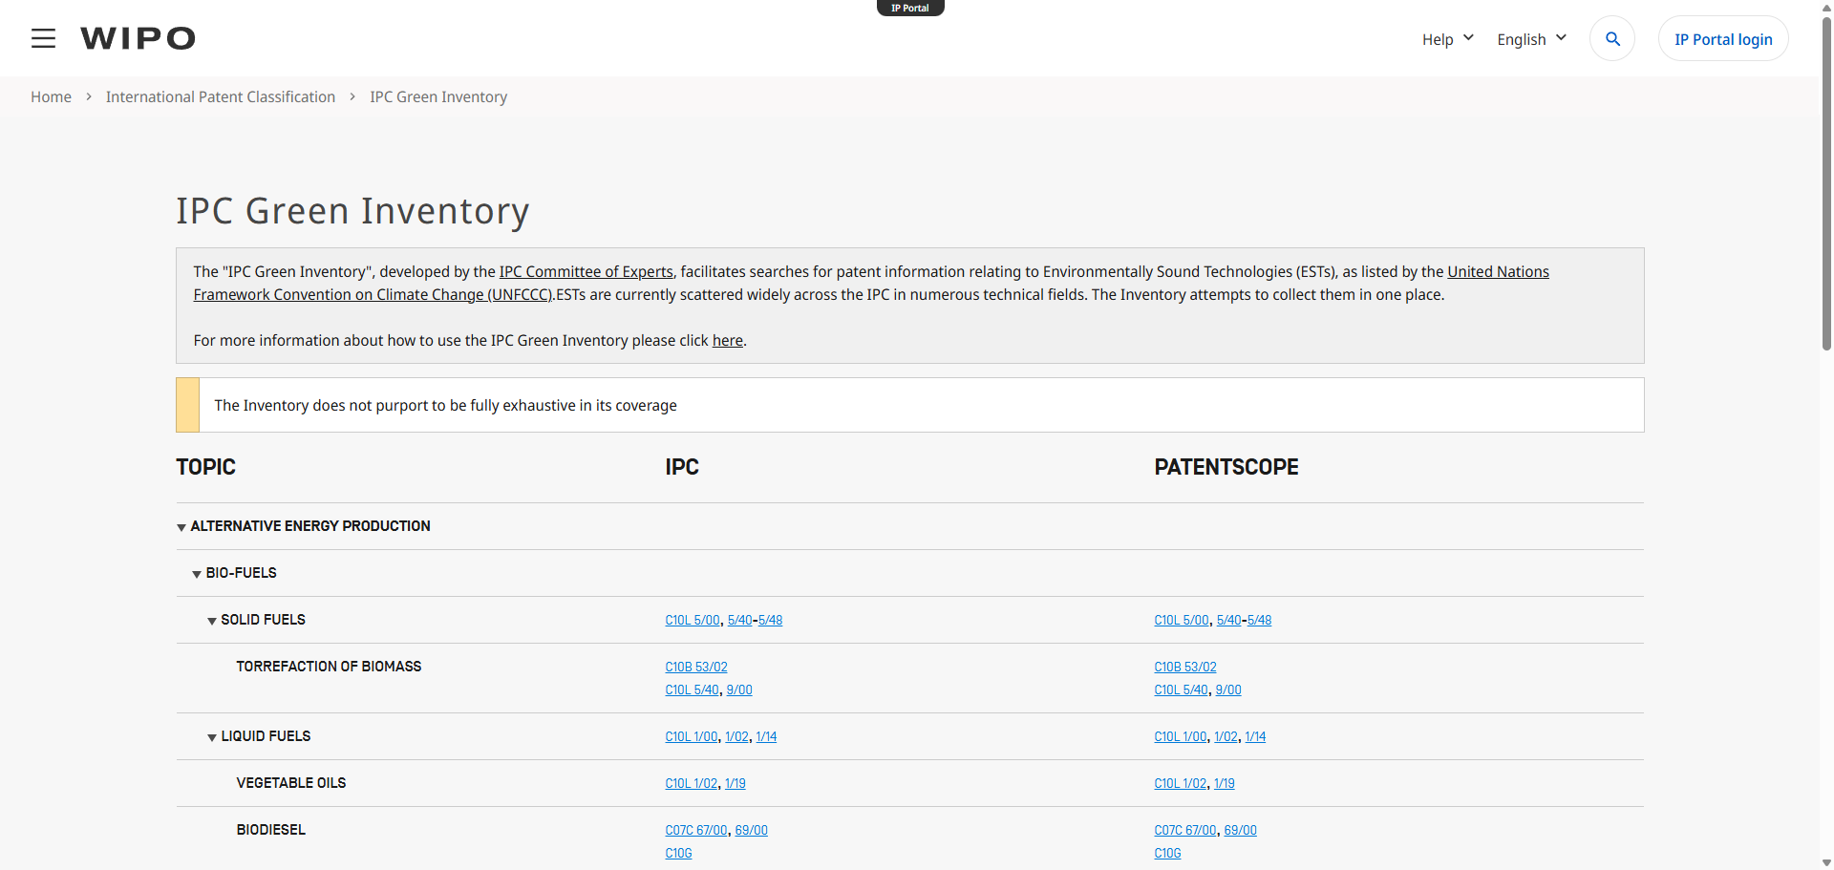The height and width of the screenshot is (870, 1834).
Task: Click the 'here' usage information link
Action: tap(727, 341)
